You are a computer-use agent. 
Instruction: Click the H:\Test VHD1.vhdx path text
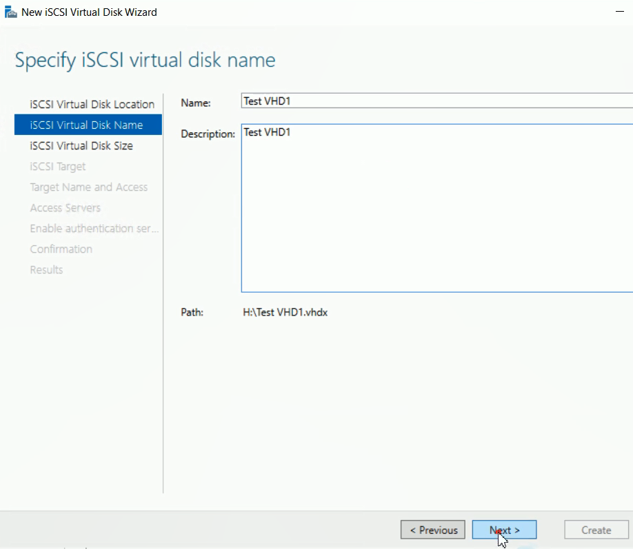(x=285, y=313)
